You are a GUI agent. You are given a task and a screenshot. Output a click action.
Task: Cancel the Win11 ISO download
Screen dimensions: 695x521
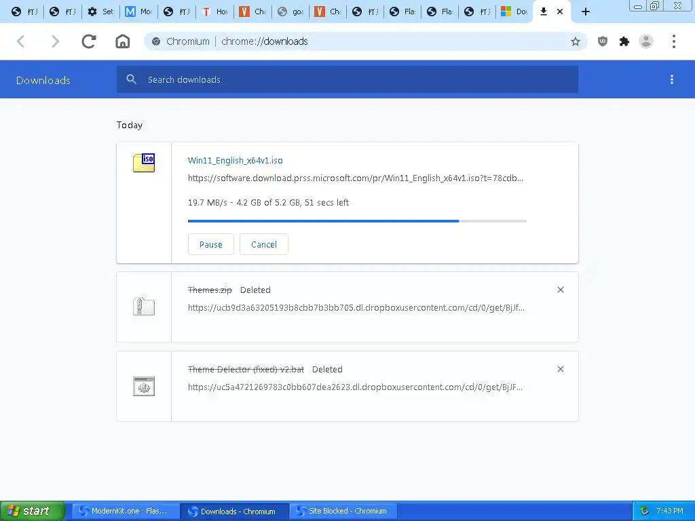264,244
